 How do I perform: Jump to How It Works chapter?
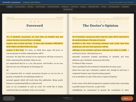[75, 7]
